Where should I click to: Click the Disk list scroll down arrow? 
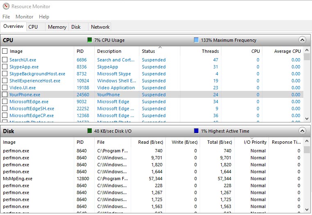[307, 210]
